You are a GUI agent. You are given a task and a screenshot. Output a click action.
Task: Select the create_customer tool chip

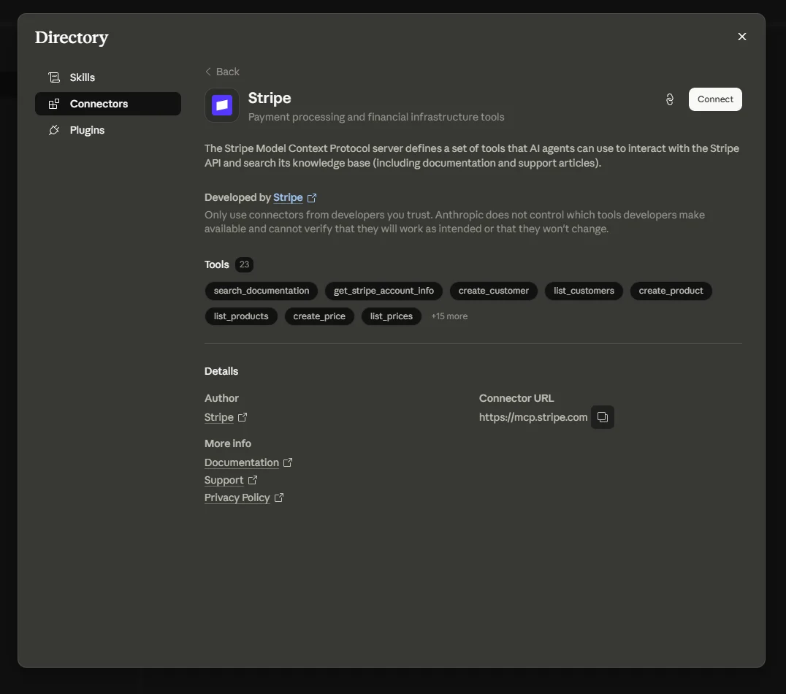pos(493,291)
